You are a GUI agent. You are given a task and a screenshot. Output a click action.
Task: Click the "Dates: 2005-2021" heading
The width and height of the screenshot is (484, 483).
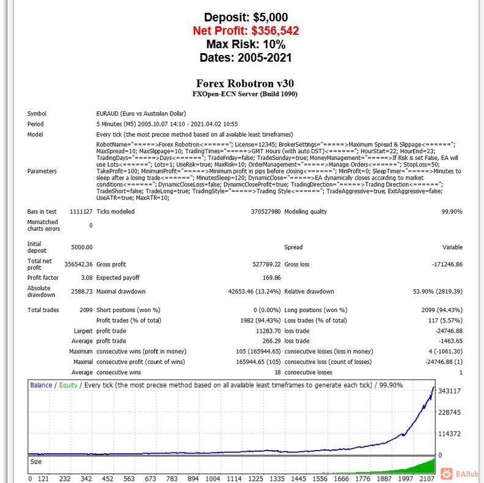coord(246,57)
